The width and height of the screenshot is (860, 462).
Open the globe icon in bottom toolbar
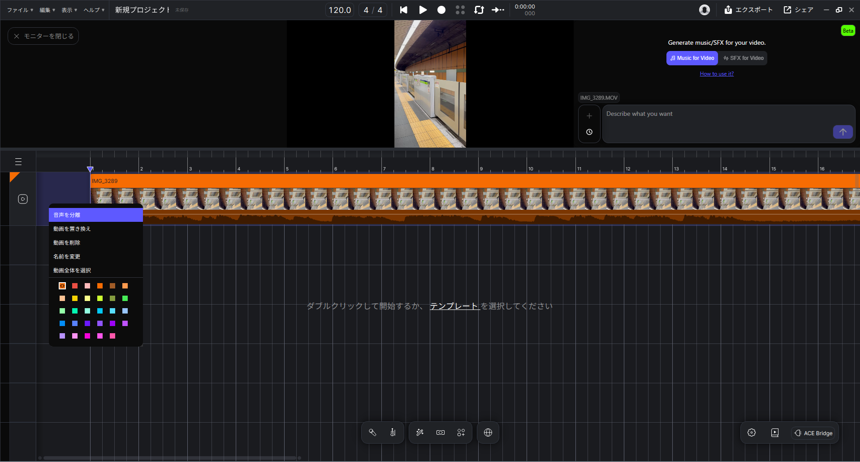tap(488, 432)
